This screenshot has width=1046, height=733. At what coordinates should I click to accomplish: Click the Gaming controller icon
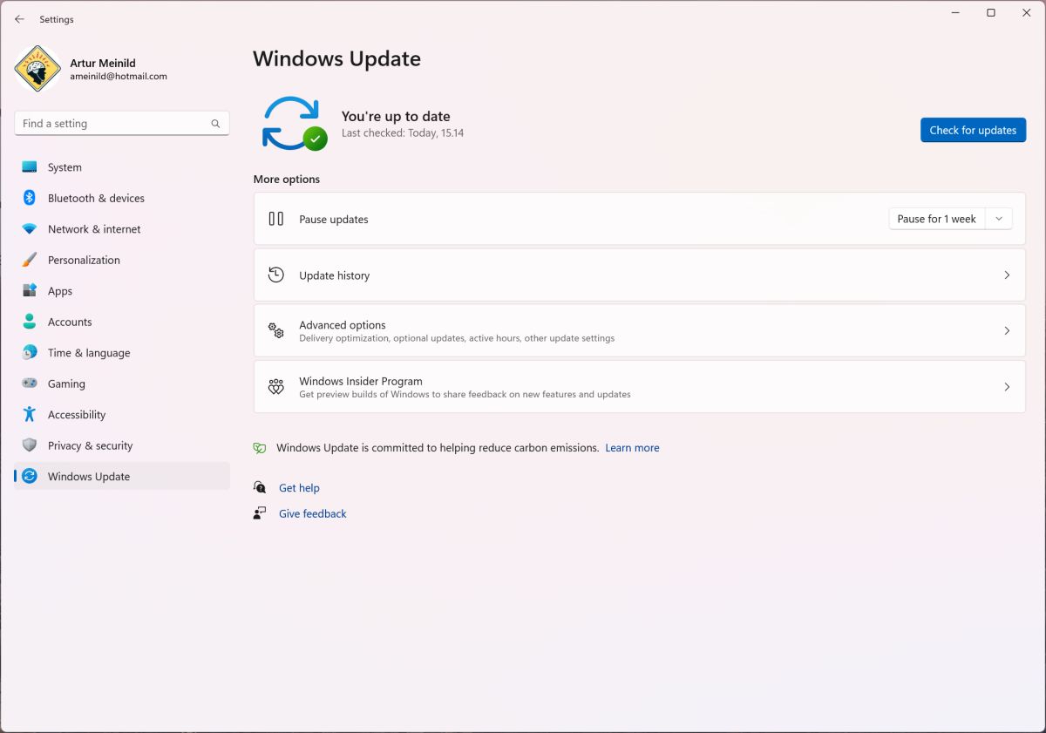point(30,383)
